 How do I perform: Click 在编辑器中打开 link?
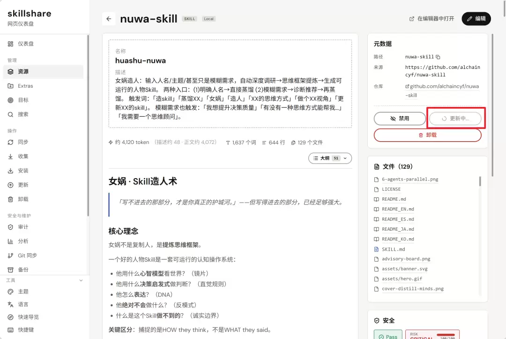click(x=432, y=19)
